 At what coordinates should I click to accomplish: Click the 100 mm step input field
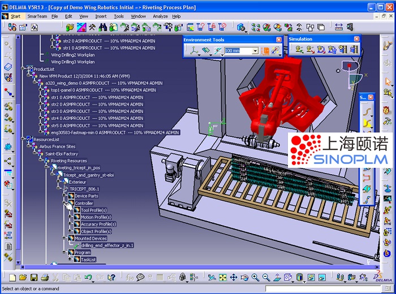pyautogui.click(x=238, y=51)
